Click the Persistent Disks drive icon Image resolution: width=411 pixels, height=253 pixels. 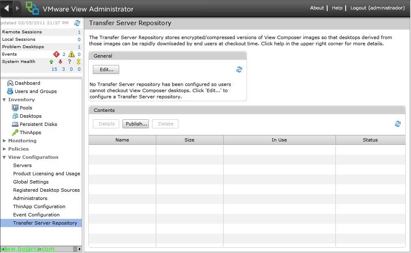[x=15, y=124]
